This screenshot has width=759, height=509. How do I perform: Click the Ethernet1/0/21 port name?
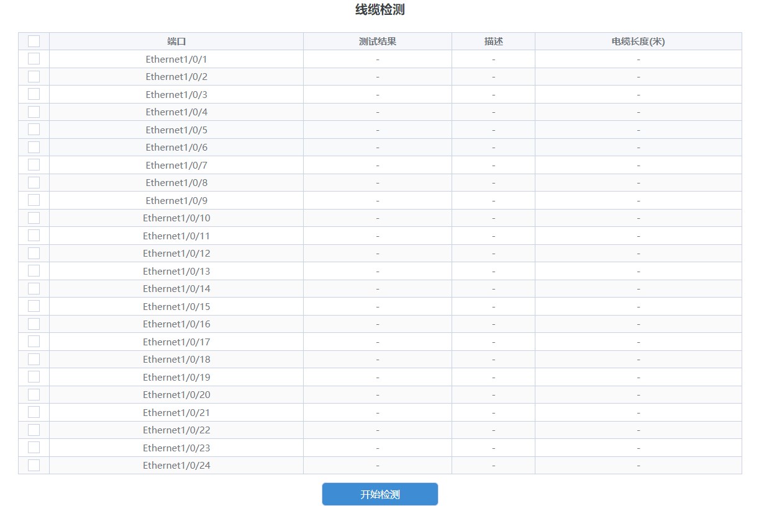pyautogui.click(x=176, y=413)
